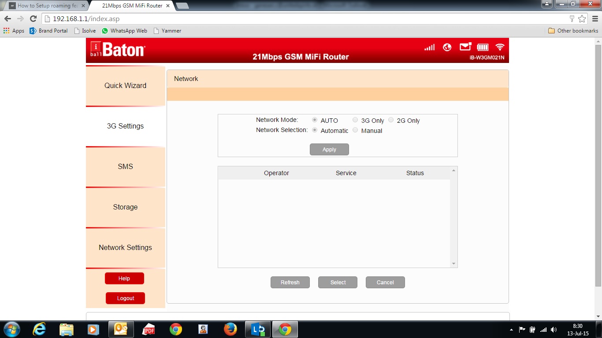Reload the page using browser refresh icon

(x=33, y=19)
